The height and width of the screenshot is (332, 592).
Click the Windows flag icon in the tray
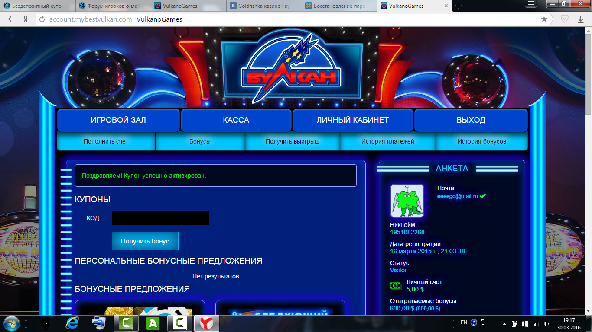(524, 323)
